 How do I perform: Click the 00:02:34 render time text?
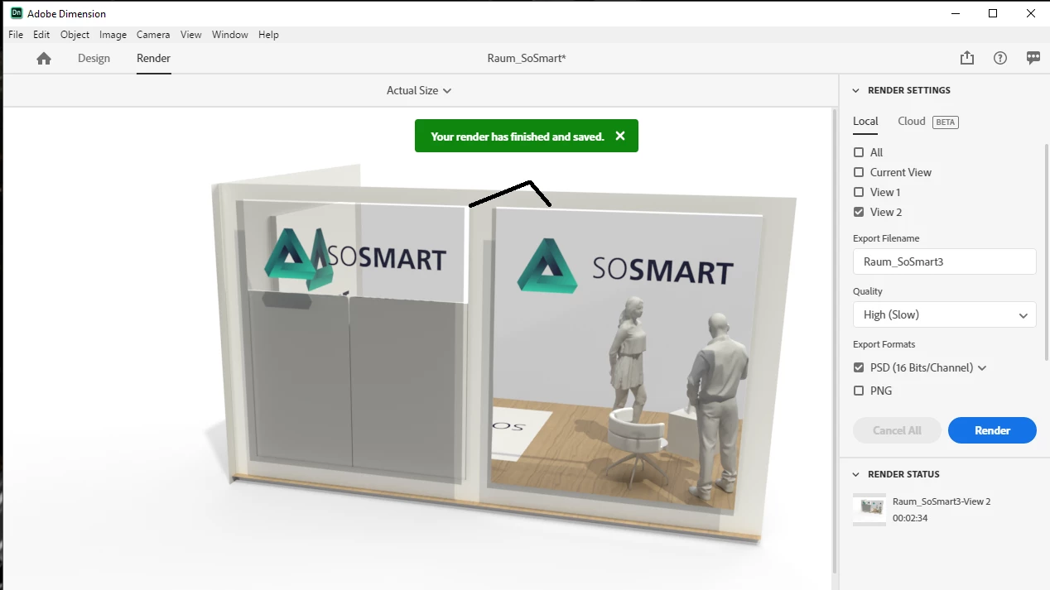click(x=910, y=518)
